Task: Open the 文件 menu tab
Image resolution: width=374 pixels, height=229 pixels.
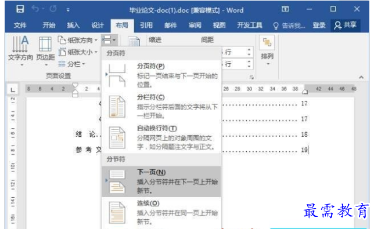Action: [20, 25]
